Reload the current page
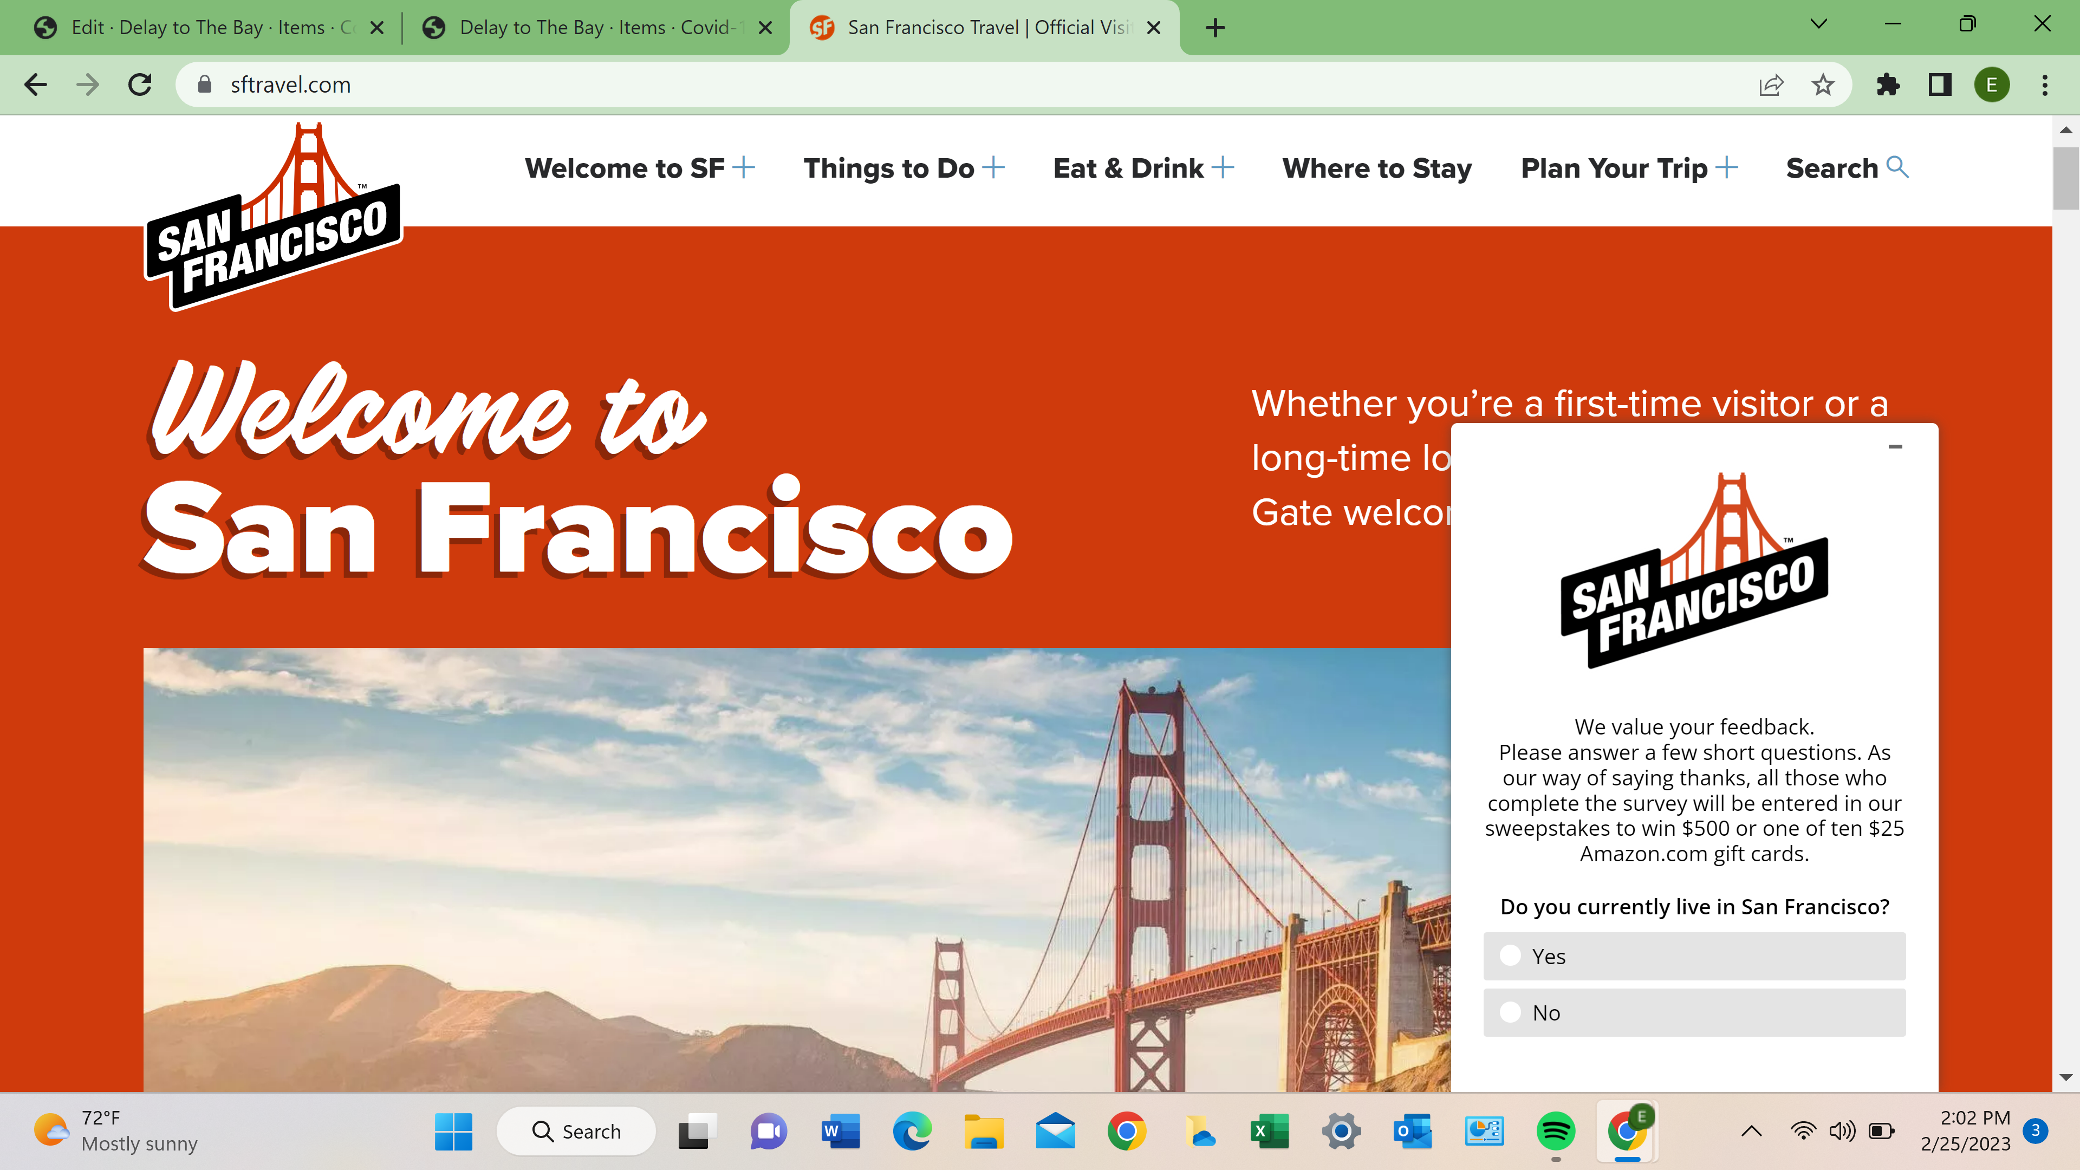Image resolution: width=2080 pixels, height=1170 pixels. (140, 85)
